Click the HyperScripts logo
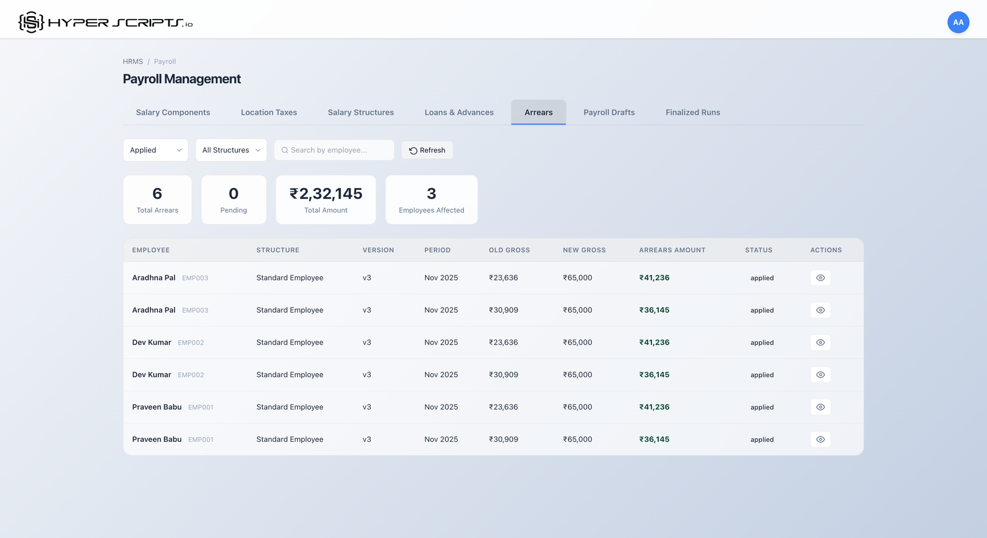This screenshot has width=987, height=538. (105, 23)
